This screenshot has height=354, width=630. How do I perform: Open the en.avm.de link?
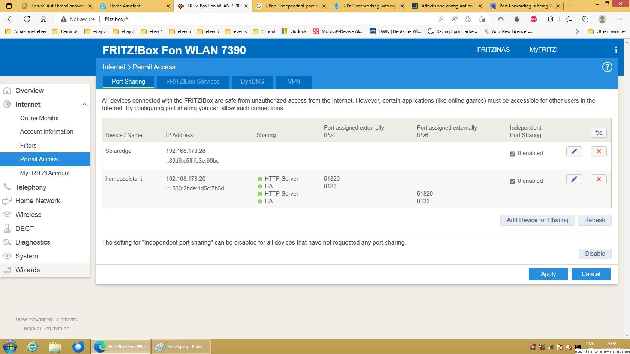point(57,329)
